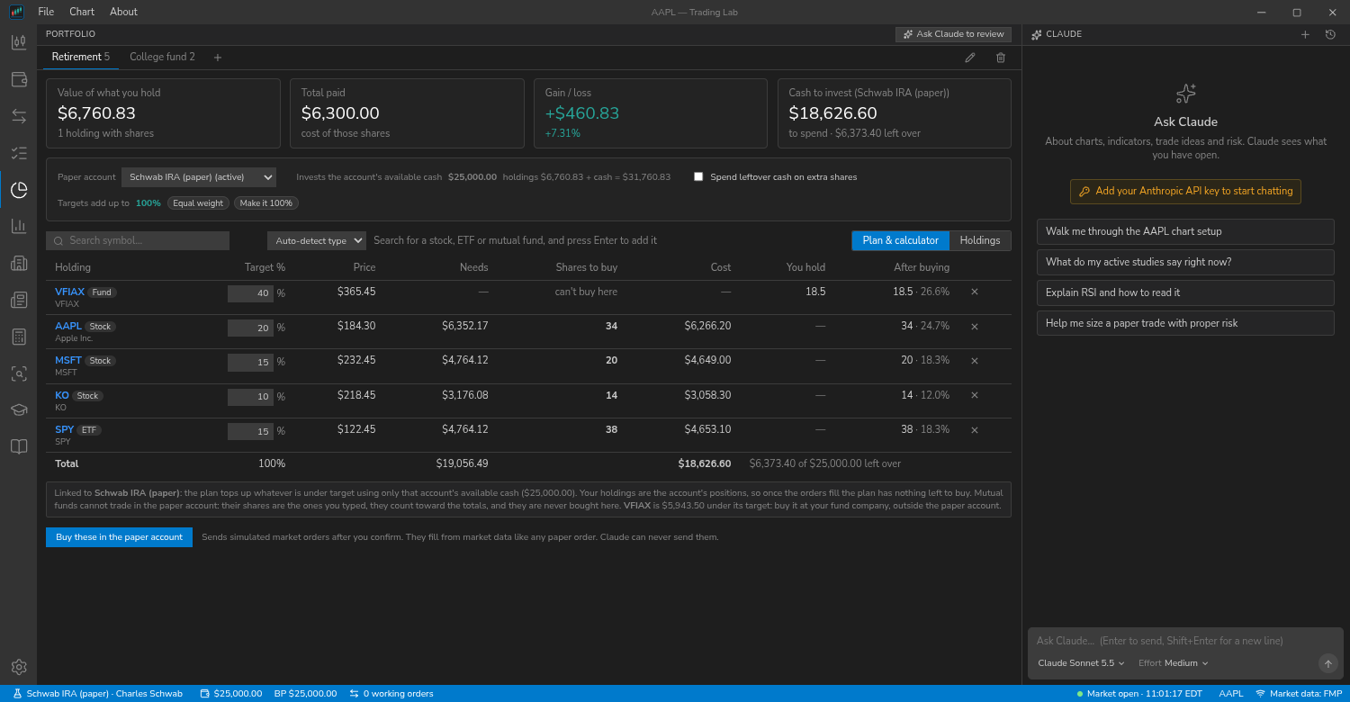
Task: Open the About menu
Action: tap(123, 12)
